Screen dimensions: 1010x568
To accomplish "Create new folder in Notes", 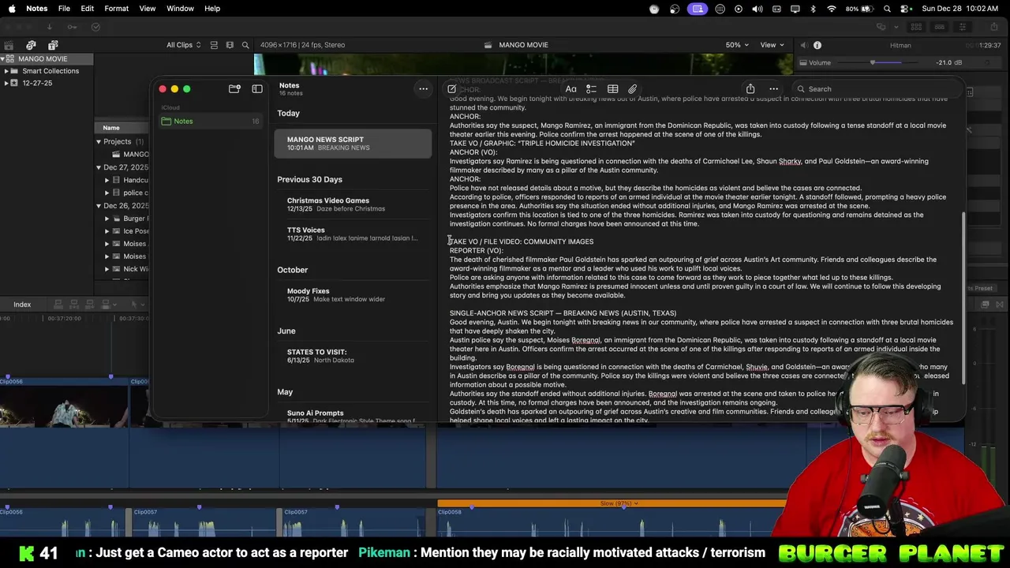I will (x=234, y=89).
